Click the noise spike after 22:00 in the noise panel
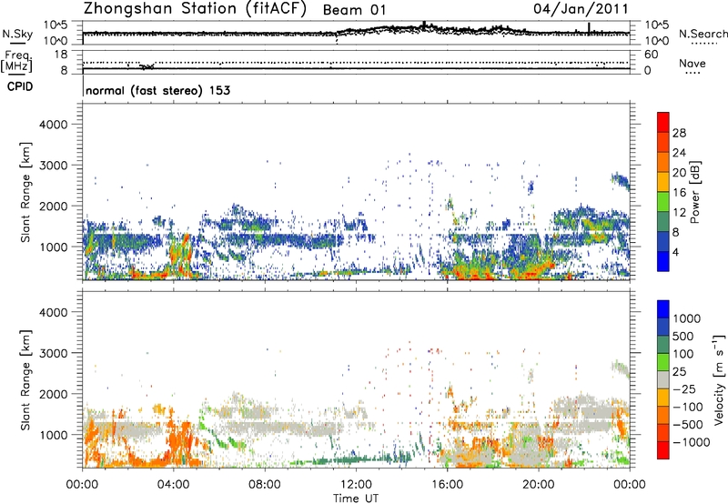This screenshot has height=504, width=728. click(x=589, y=28)
